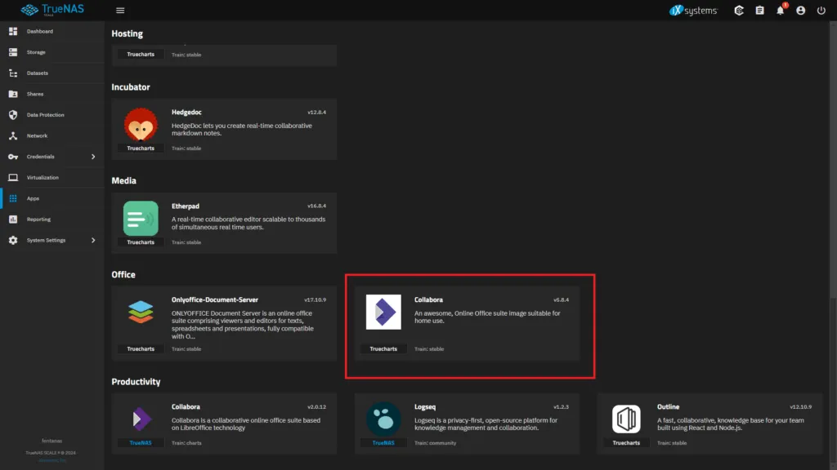Select the Apps menu item

[33, 197]
